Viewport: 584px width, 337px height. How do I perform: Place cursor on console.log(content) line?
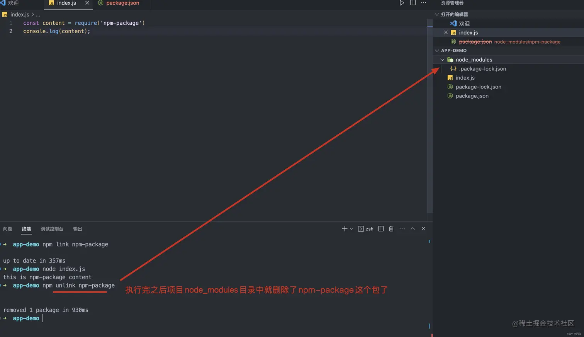pos(56,31)
